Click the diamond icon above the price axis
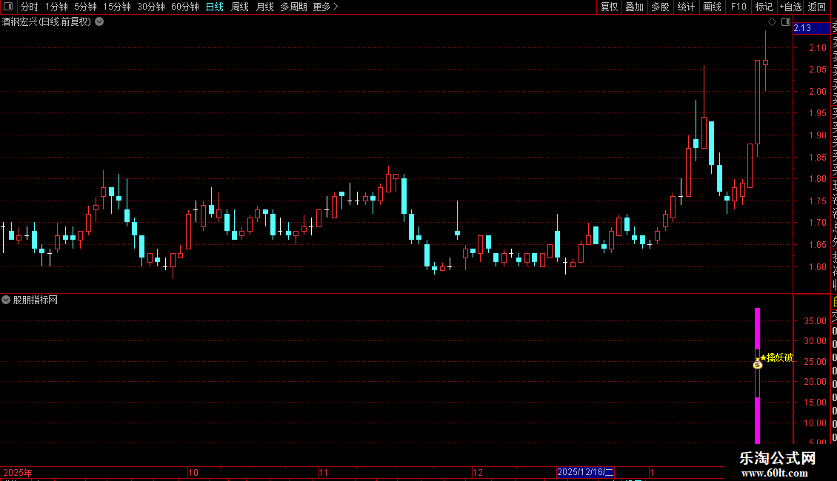The image size is (837, 481). [x=772, y=22]
